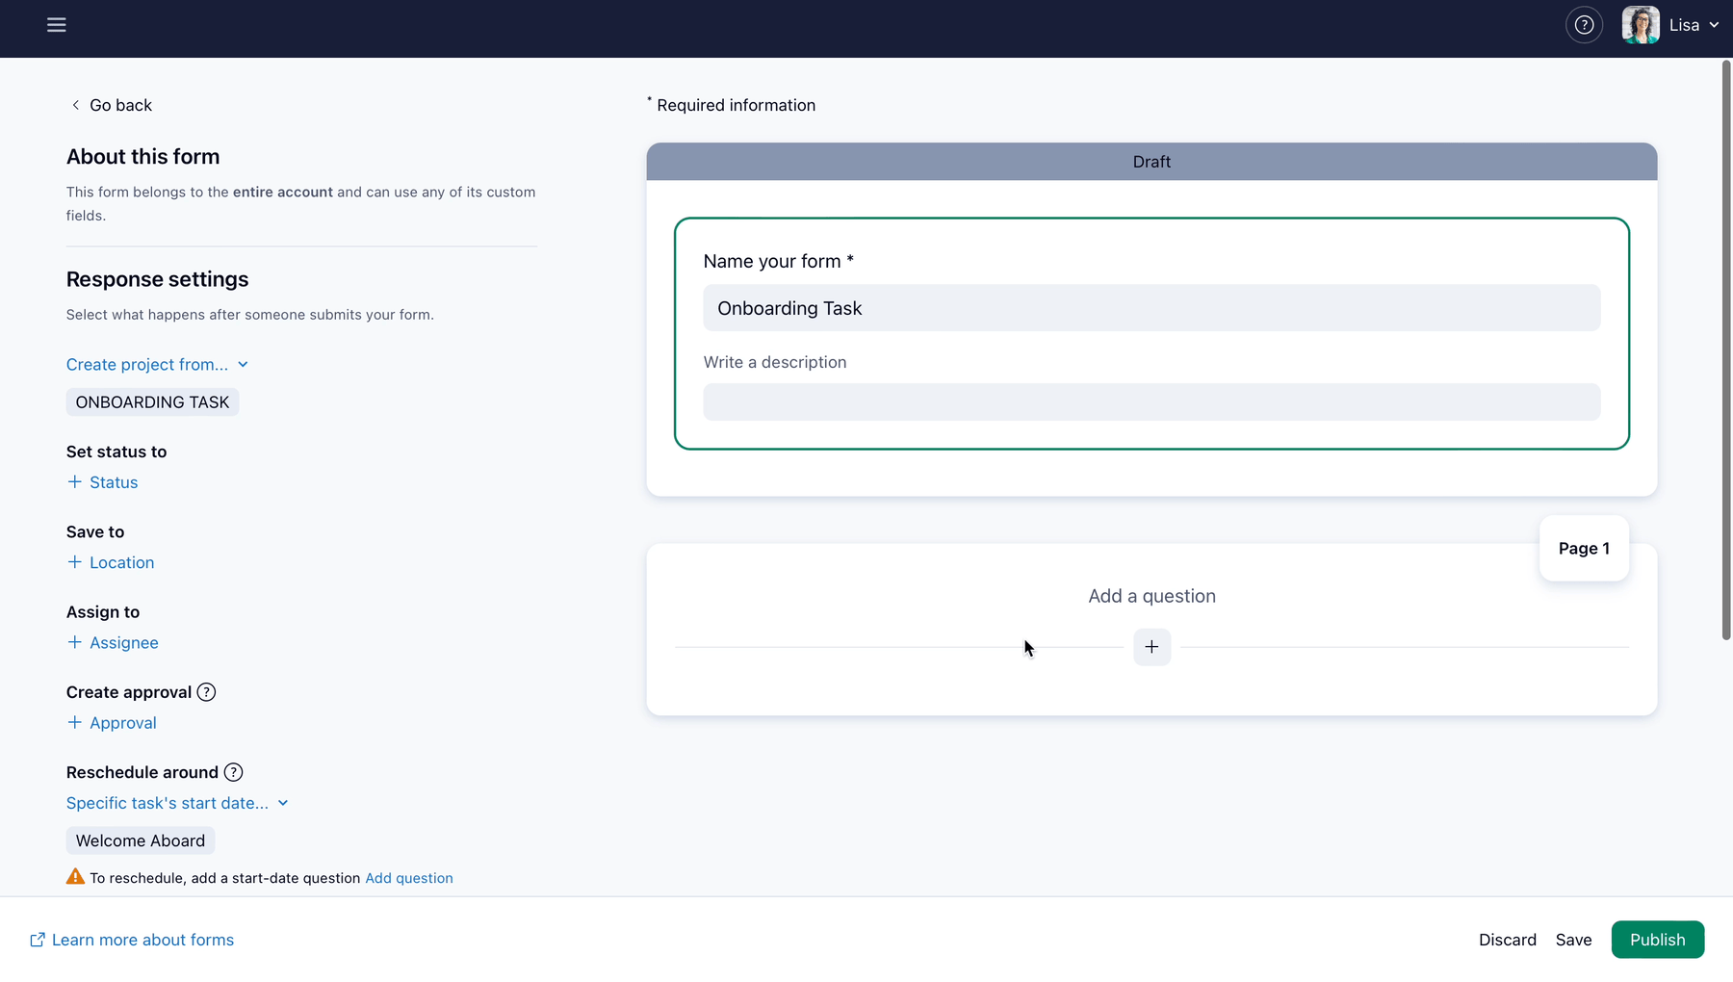Click the plus icon to add a question

tap(1151, 647)
